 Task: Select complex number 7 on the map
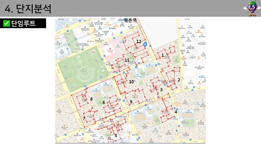pos(84,118)
